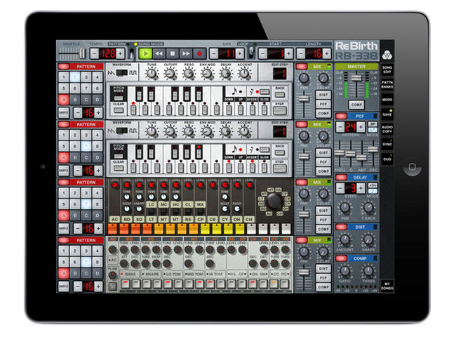
Task: Select BP mode in PCF
Action: point(373,124)
